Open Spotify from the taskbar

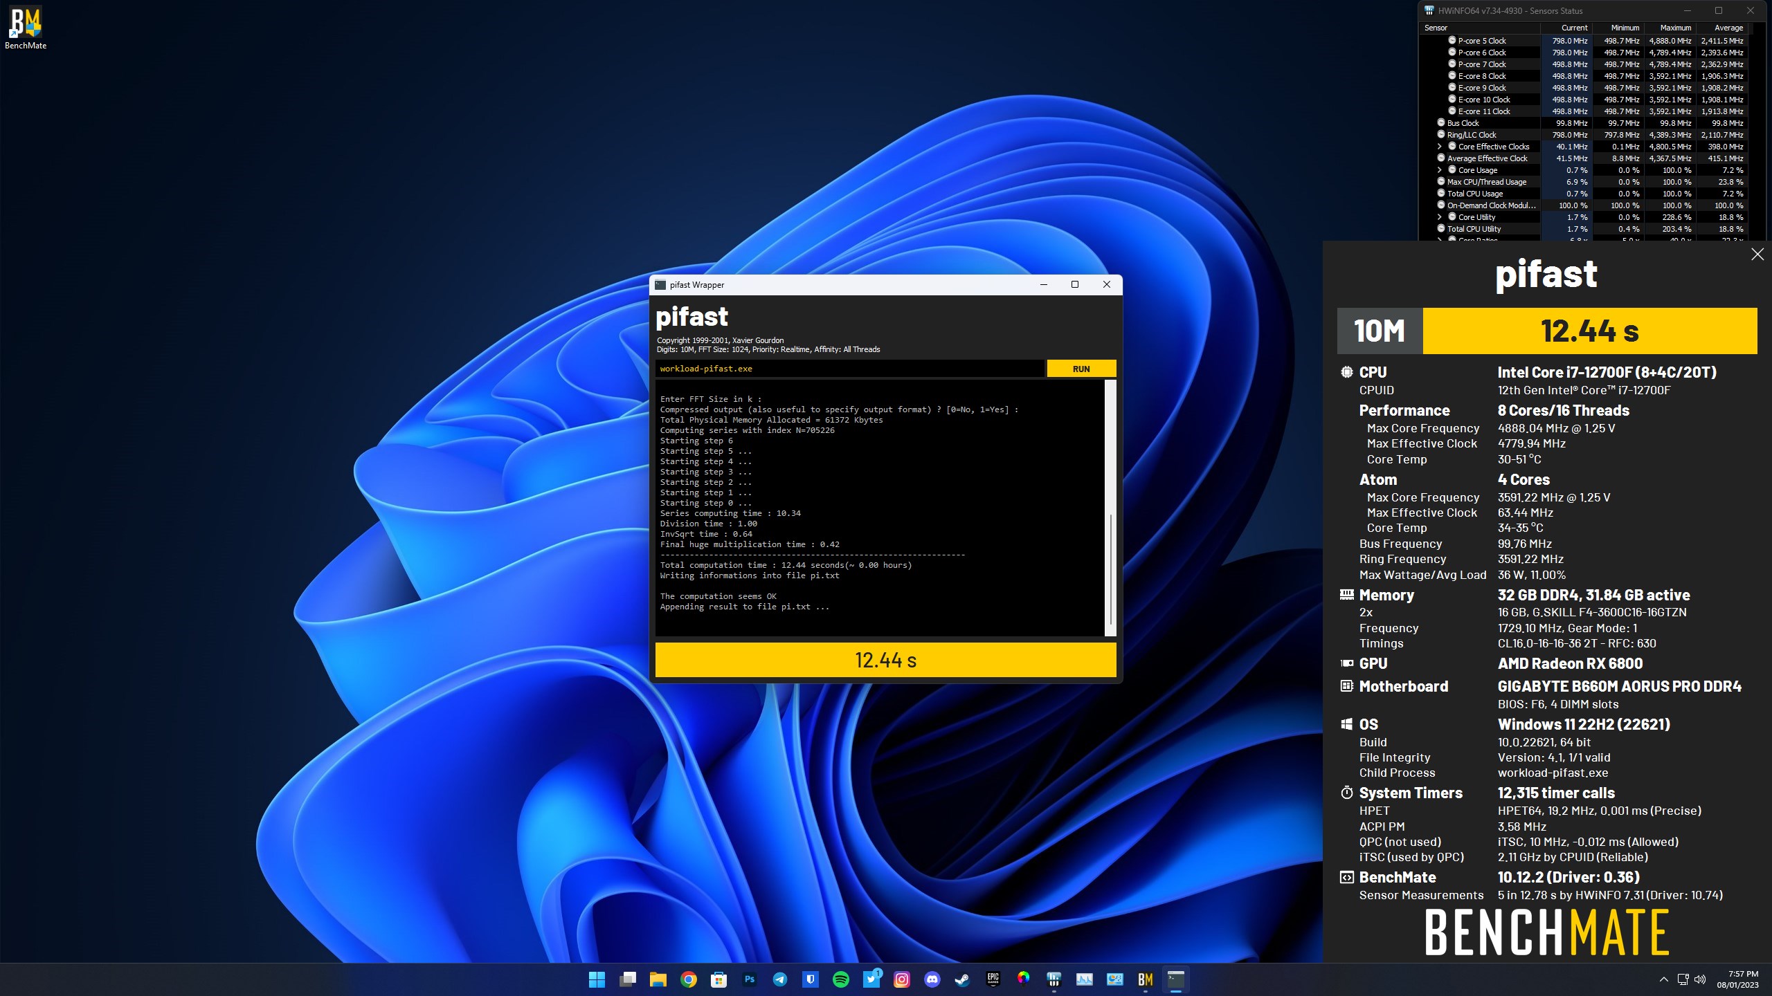click(841, 979)
